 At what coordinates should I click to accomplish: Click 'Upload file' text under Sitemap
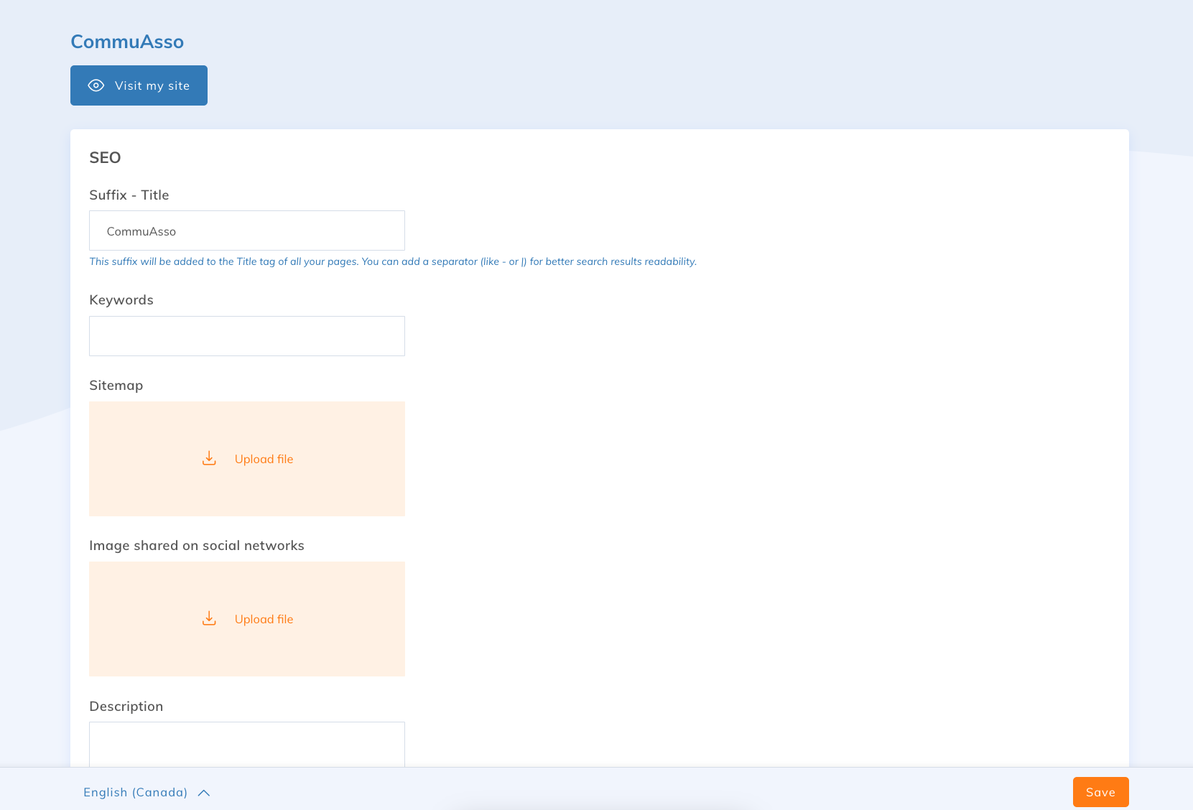tap(264, 460)
